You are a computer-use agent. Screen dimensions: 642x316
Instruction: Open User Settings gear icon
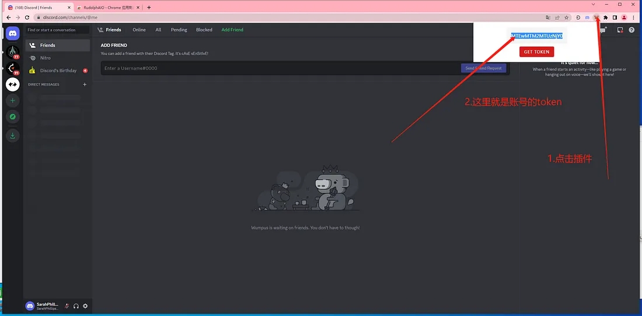[85, 306]
